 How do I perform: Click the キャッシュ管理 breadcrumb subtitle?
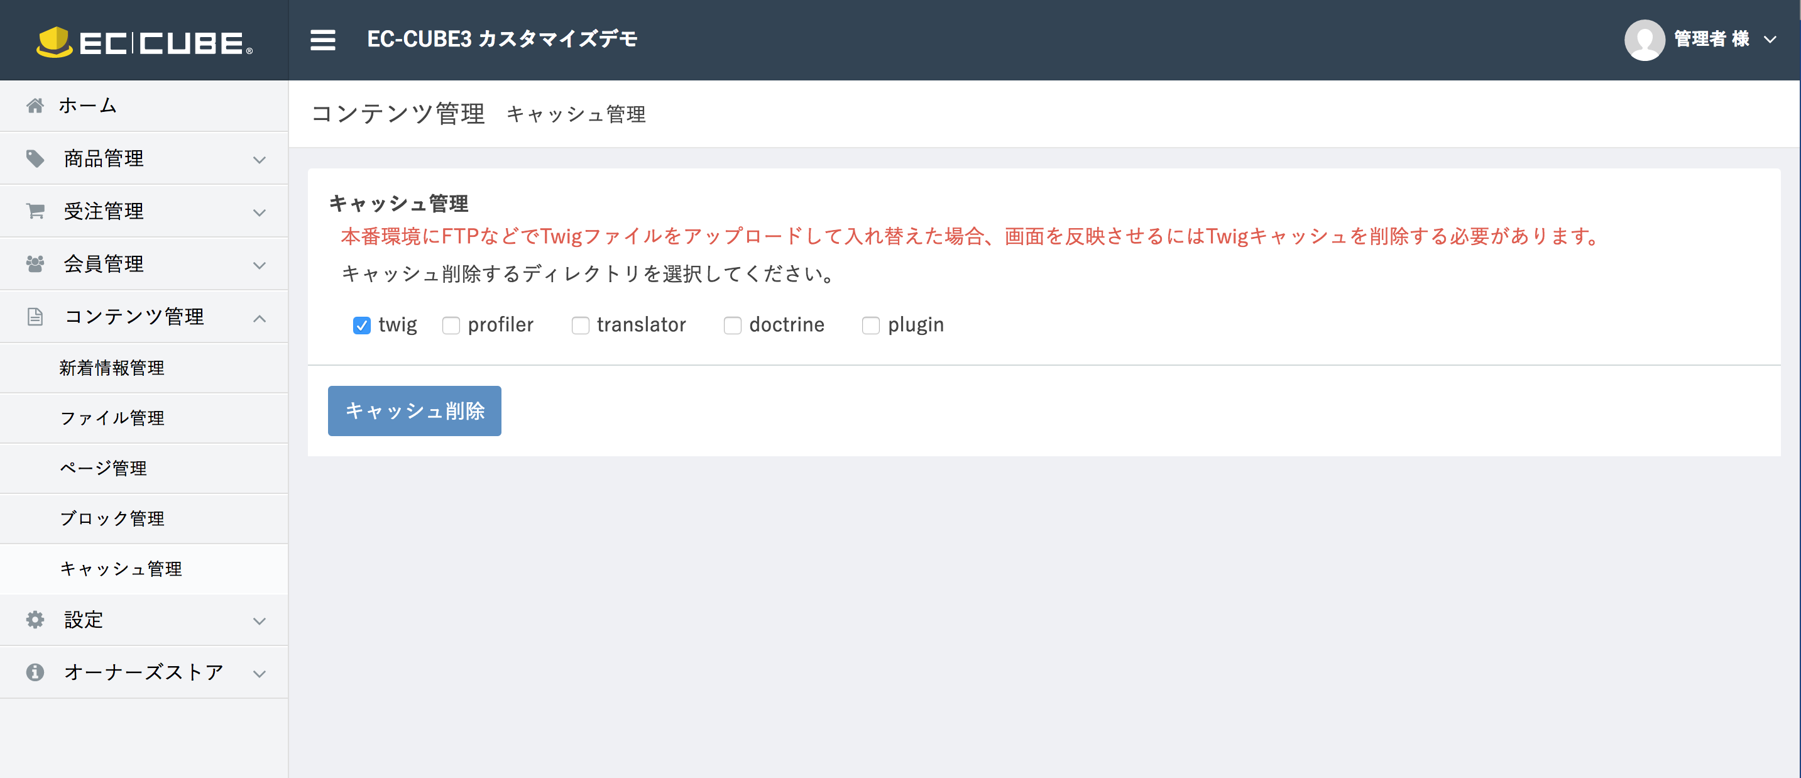(576, 114)
